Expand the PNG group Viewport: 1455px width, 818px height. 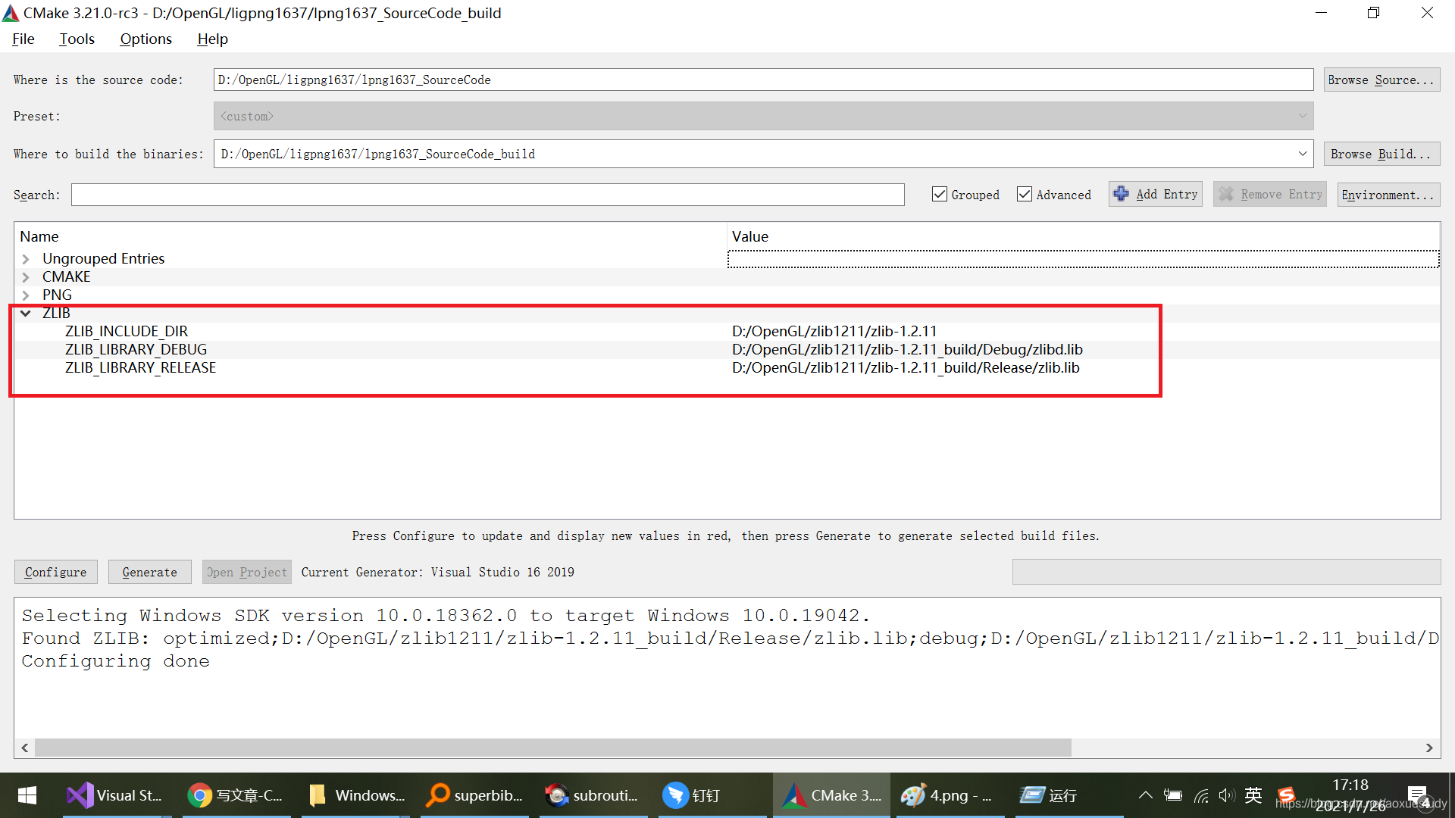coord(26,295)
